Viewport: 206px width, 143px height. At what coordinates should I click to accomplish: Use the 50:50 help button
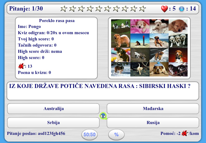click(89, 135)
